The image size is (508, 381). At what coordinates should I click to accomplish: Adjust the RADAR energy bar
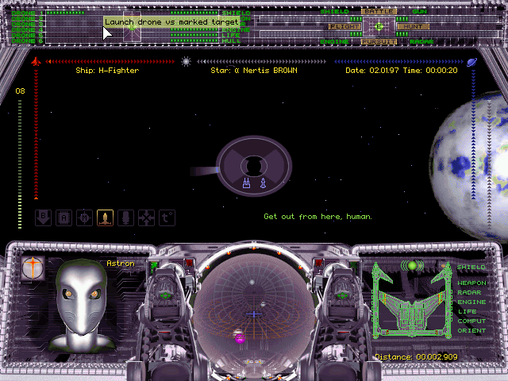447,34
